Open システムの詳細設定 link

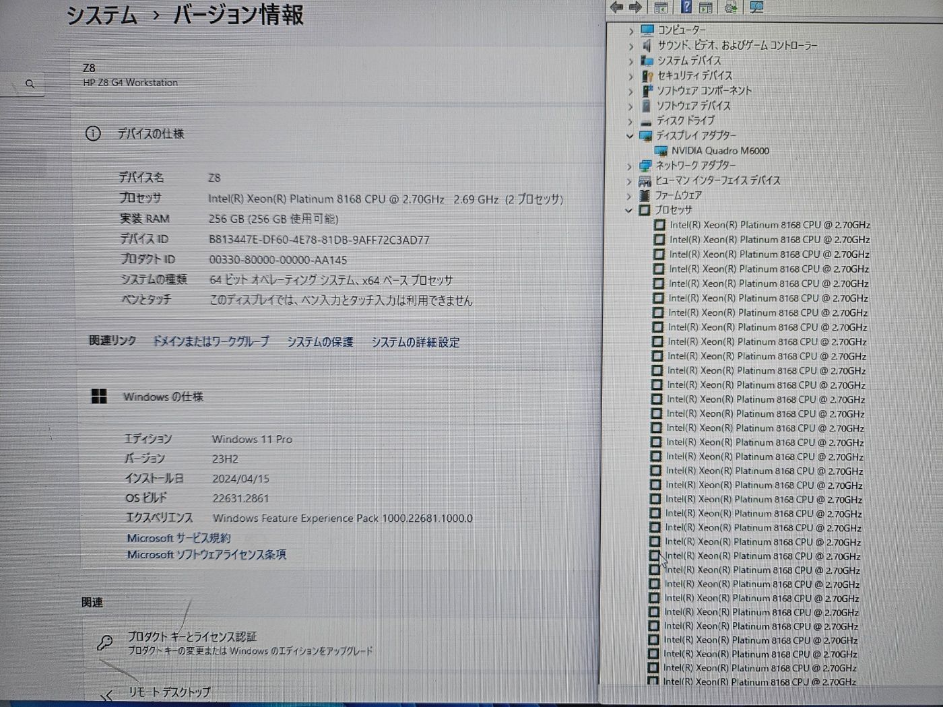point(416,343)
